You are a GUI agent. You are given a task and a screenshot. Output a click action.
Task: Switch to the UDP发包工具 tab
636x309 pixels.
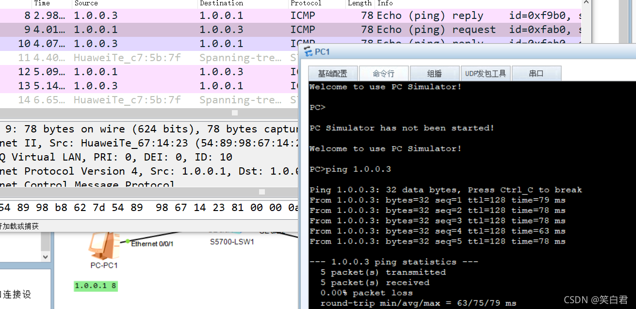(x=485, y=74)
